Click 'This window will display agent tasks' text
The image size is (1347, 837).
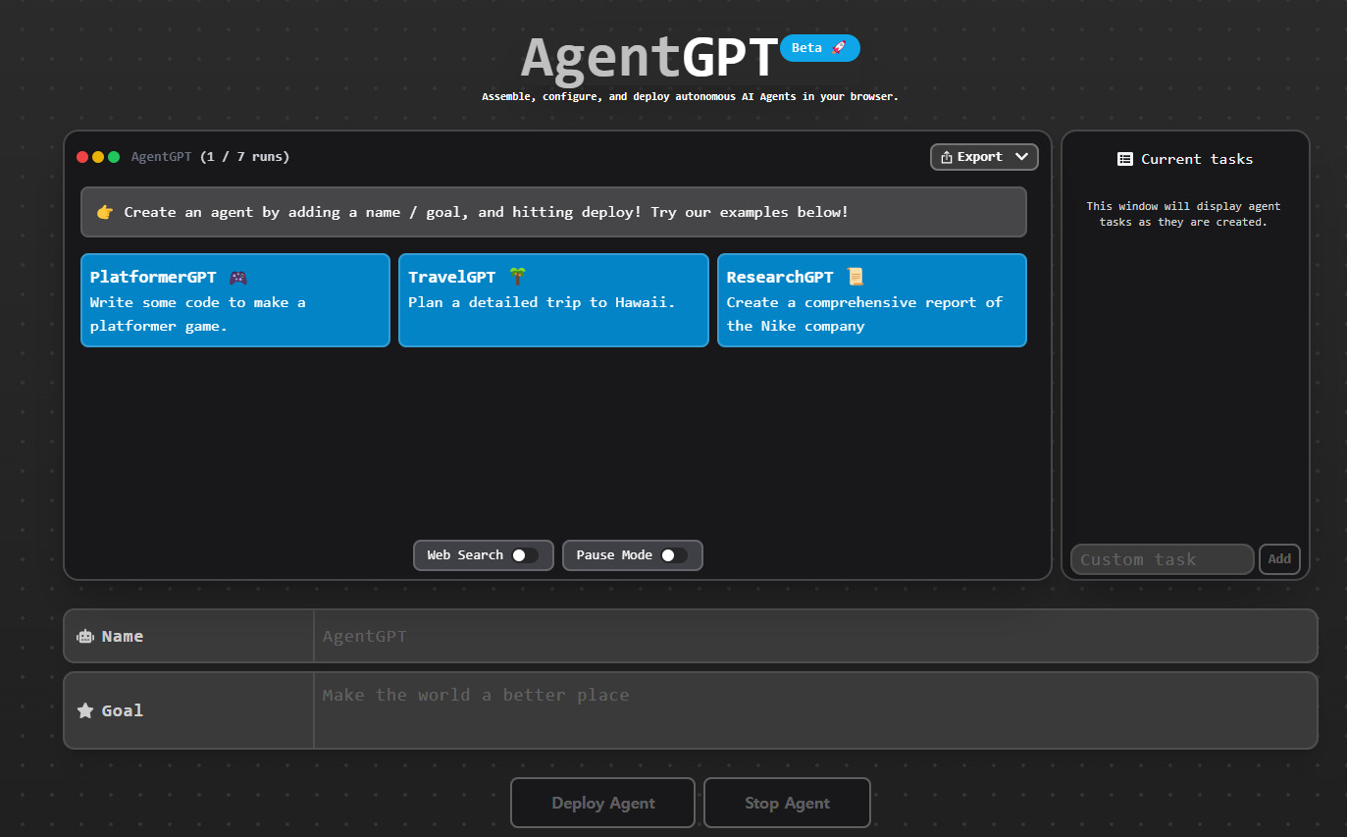(1183, 214)
